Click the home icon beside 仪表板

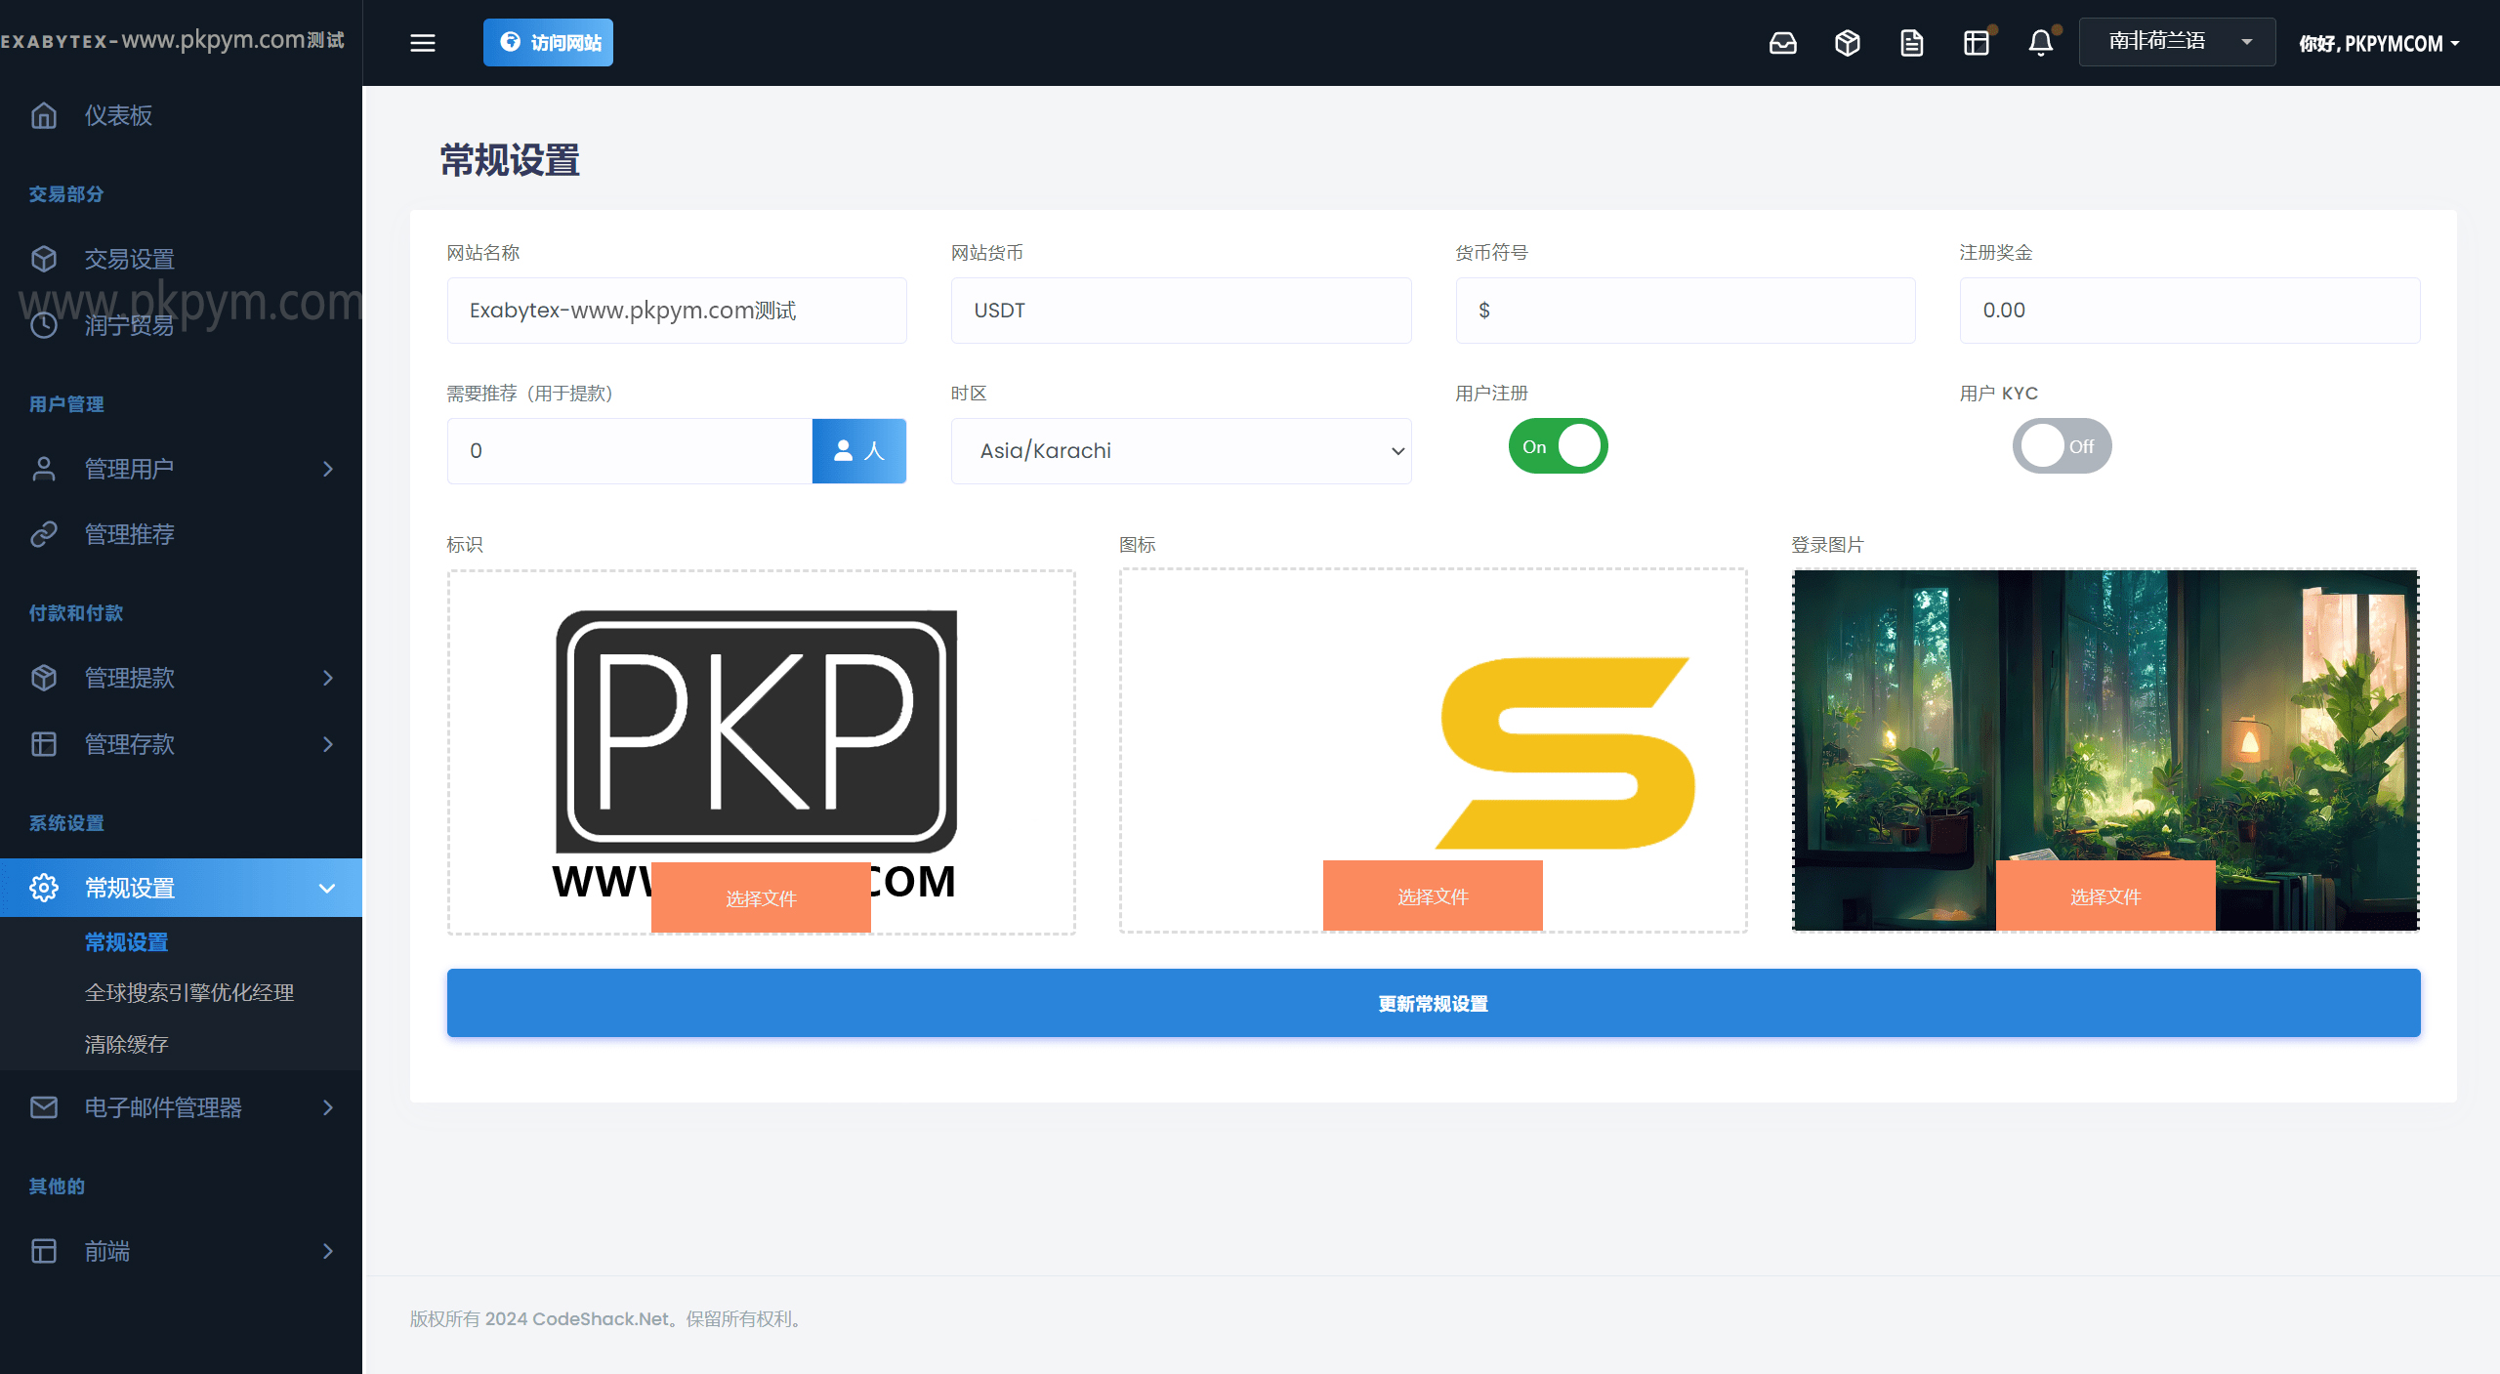(44, 115)
